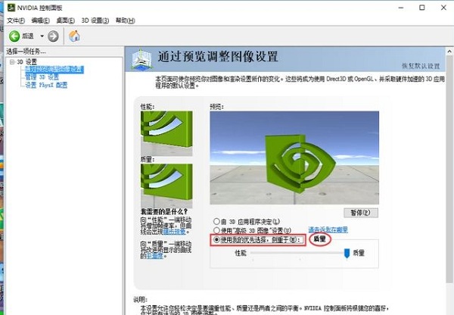Screen dimensions: 454x315
Task: Click the 暂停(P) button
Action: [361, 213]
